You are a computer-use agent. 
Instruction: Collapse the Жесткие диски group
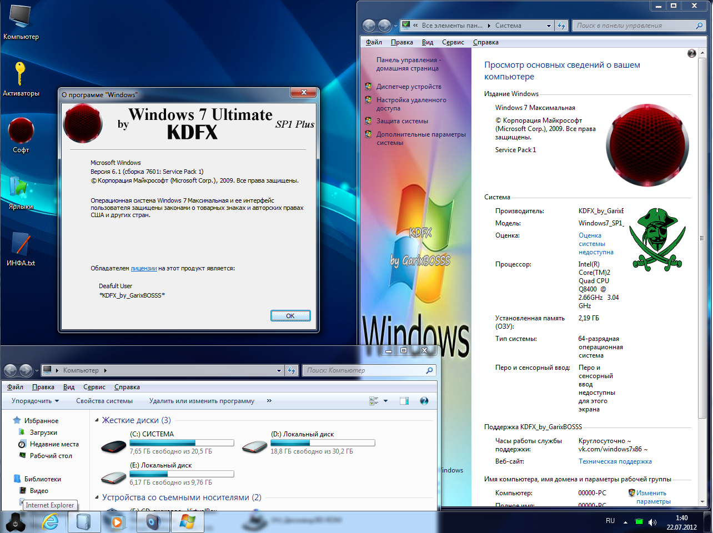pyautogui.click(x=97, y=420)
